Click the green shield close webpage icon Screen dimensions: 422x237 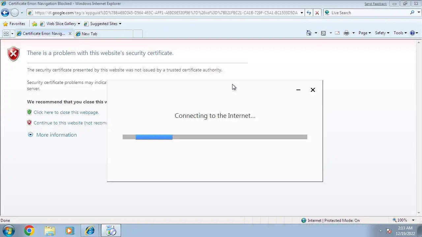(29, 112)
